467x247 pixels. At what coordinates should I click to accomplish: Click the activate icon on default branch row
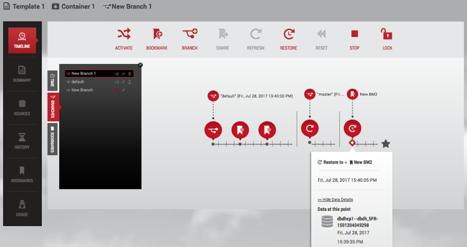116,82
